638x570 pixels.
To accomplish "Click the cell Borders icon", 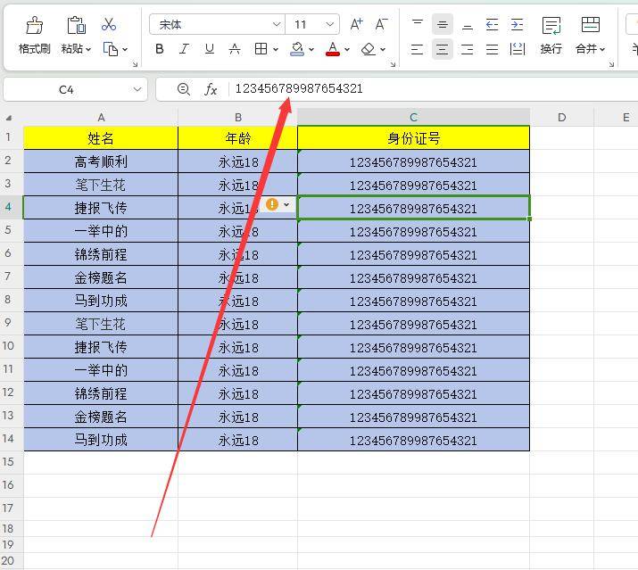I will point(261,49).
